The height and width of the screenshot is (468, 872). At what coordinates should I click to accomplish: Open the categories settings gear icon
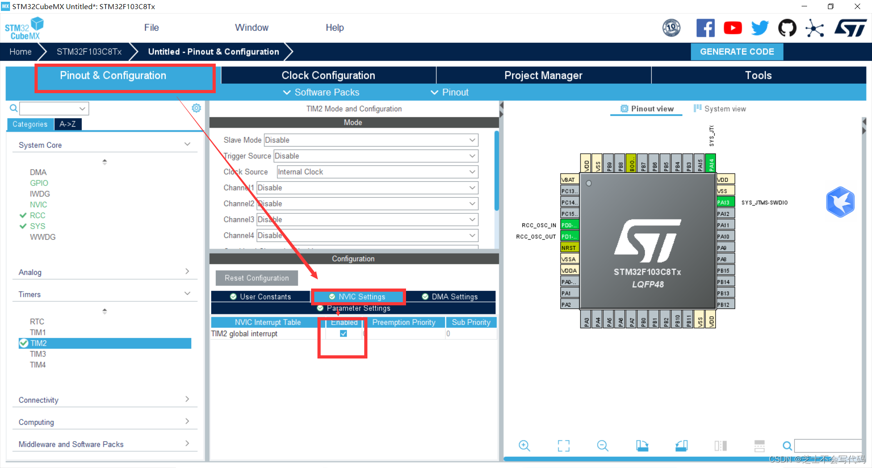tap(196, 108)
